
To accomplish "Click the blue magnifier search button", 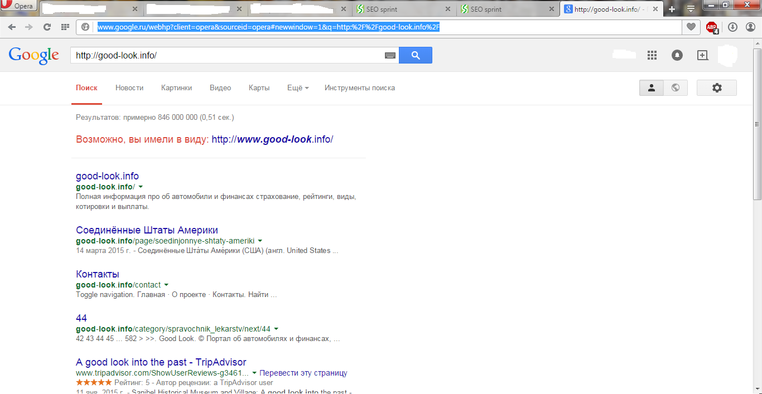I will click(416, 55).
